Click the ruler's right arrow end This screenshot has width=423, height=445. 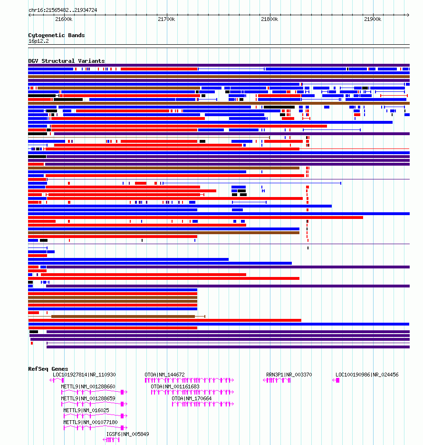408,15
